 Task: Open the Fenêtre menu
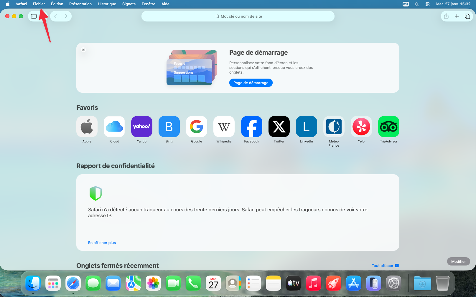pos(149,4)
